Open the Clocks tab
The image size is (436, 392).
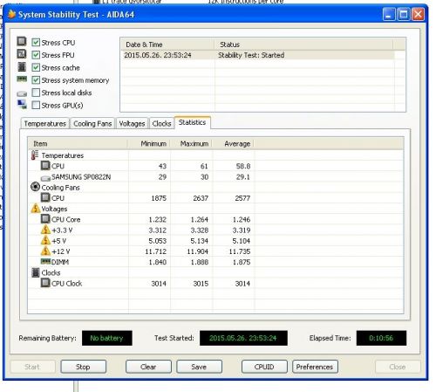click(x=161, y=124)
